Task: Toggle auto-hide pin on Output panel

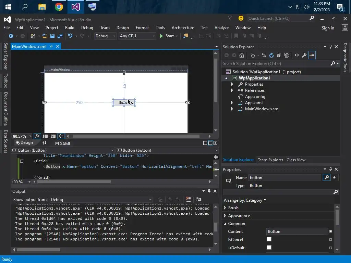Action: click(x=209, y=191)
